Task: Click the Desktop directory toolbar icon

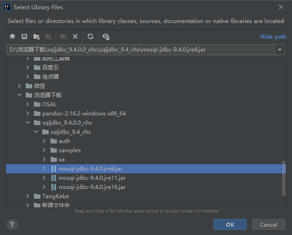Action: point(24,36)
